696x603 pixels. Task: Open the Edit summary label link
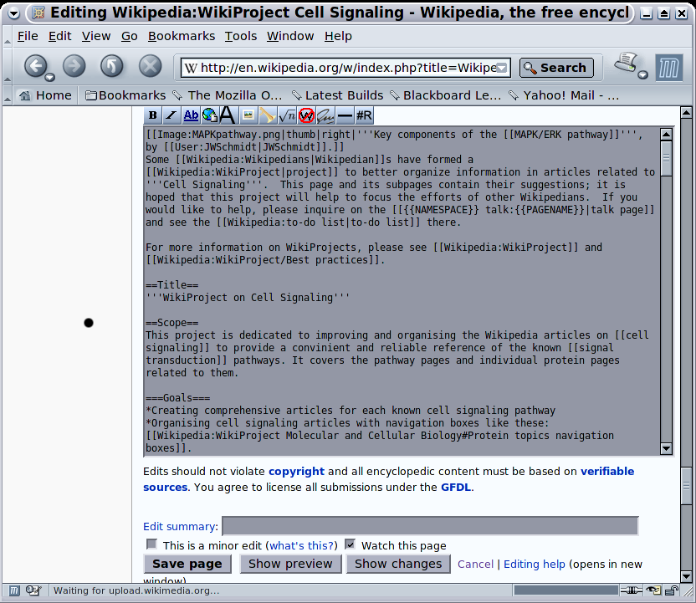pyautogui.click(x=181, y=526)
